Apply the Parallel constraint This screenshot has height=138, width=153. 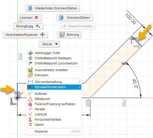click(54, 109)
